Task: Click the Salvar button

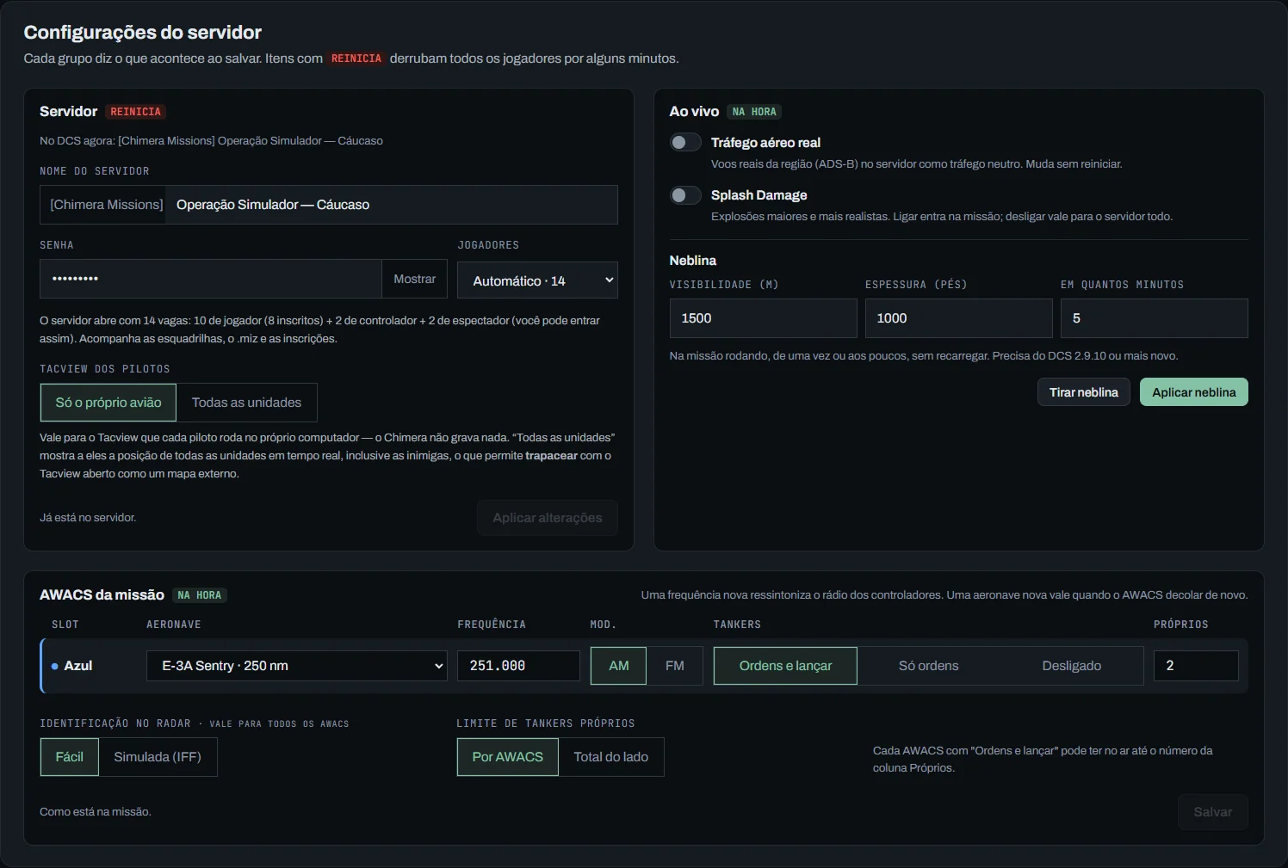Action: coord(1212,812)
